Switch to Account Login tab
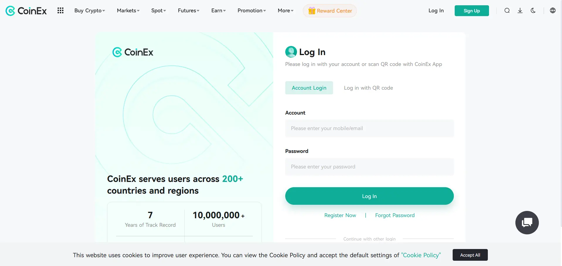The image size is (562, 266). tap(309, 88)
